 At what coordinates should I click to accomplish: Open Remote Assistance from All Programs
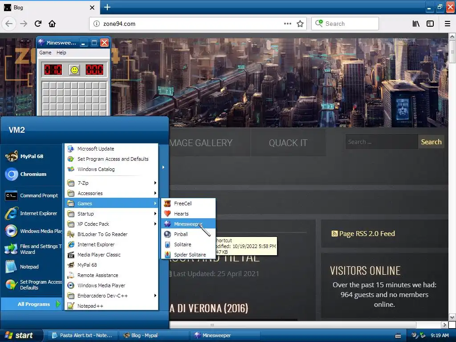click(x=111, y=275)
